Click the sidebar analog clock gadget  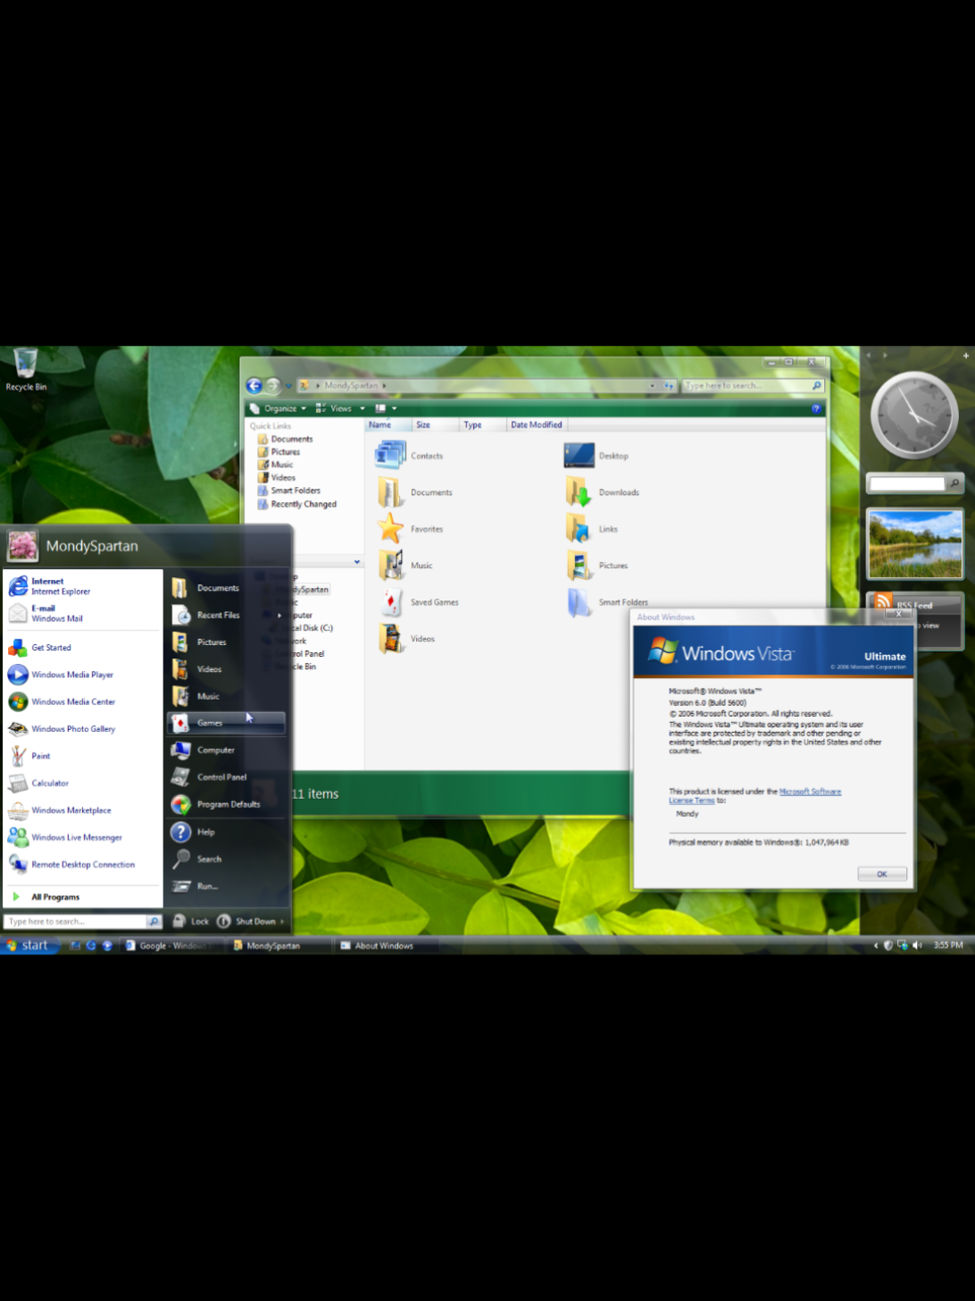click(914, 415)
